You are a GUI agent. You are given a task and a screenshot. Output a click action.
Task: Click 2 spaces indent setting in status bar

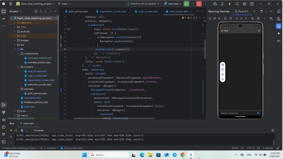click(268, 148)
